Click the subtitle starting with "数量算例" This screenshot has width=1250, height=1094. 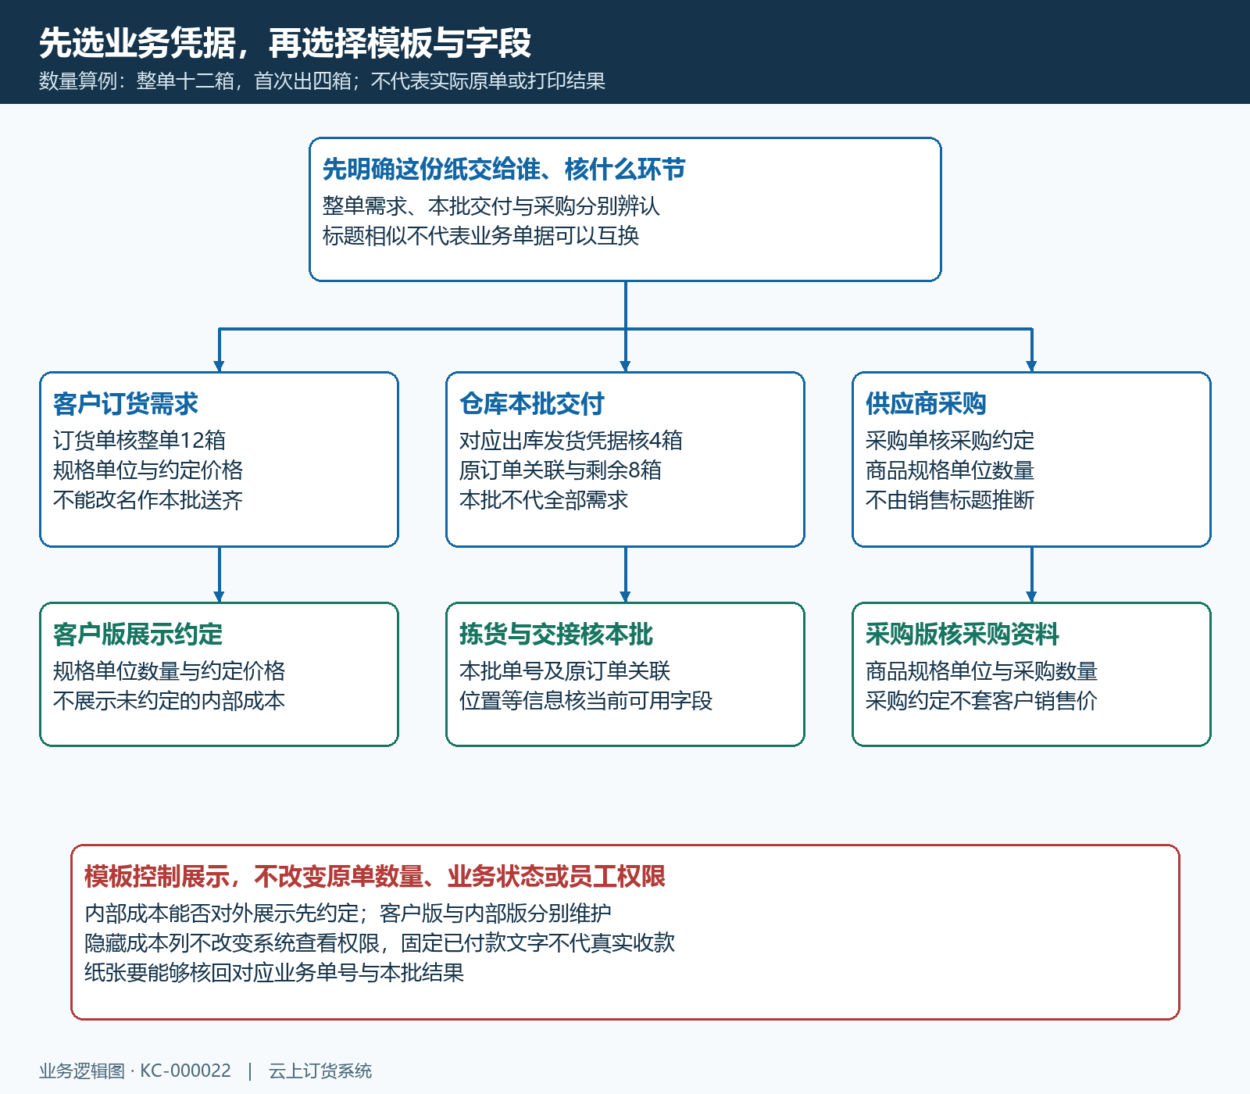coord(322,81)
